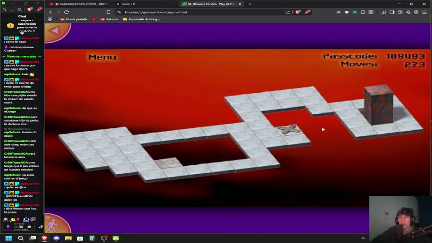Open the emoji picker in chat input
Viewport: 432px width, 243px height.
tap(29, 227)
